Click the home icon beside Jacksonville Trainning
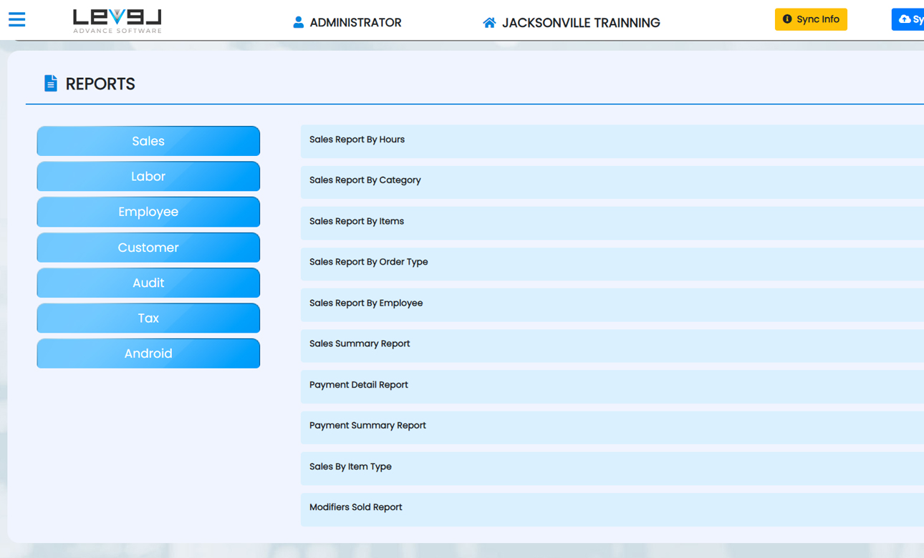924x558 pixels. click(x=489, y=23)
